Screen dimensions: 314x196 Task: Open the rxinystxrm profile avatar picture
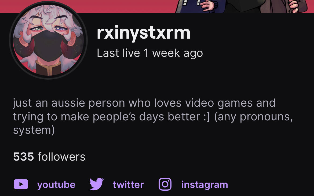48,40
